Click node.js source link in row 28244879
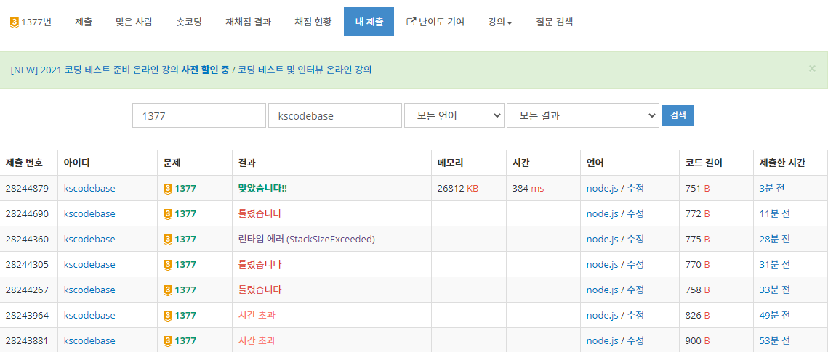Image resolution: width=828 pixels, height=352 pixels. [x=602, y=188]
